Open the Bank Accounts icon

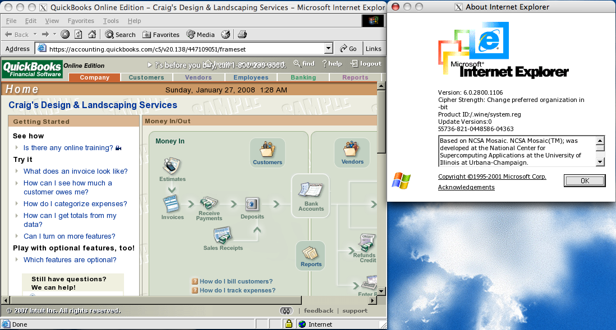(x=311, y=196)
